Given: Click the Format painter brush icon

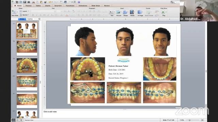Looking at the screenshot, I should [45, 2].
